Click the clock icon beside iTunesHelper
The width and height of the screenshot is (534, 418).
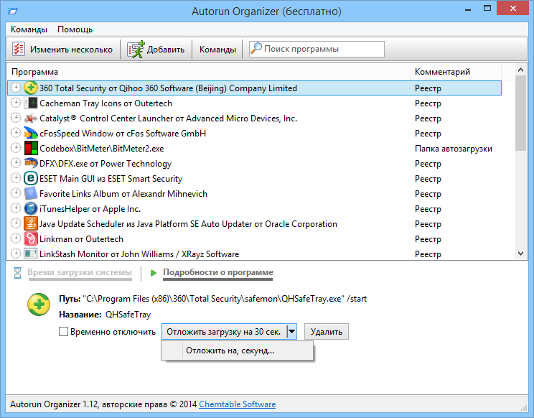tap(16, 208)
